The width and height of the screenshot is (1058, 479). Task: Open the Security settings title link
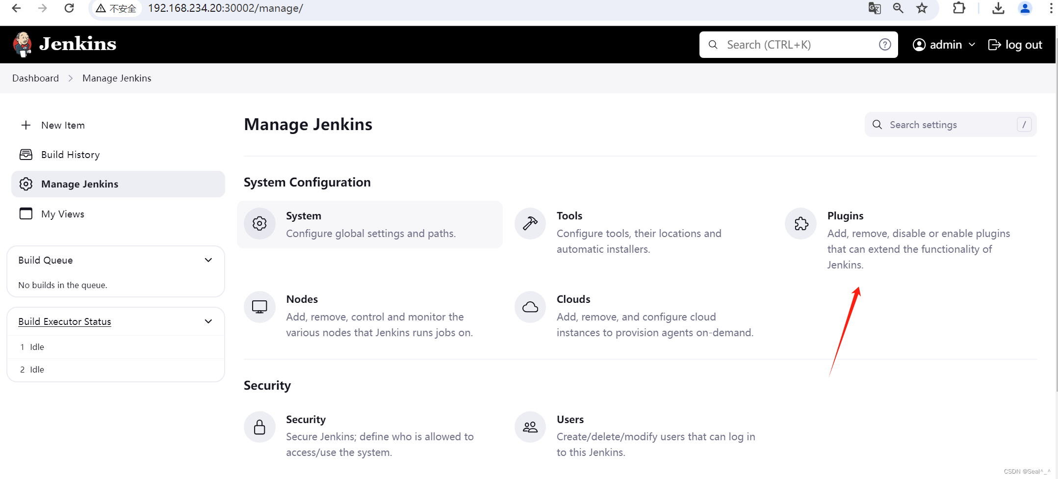[306, 419]
